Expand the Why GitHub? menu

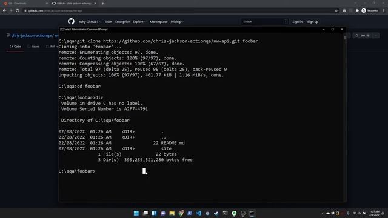click(90, 22)
